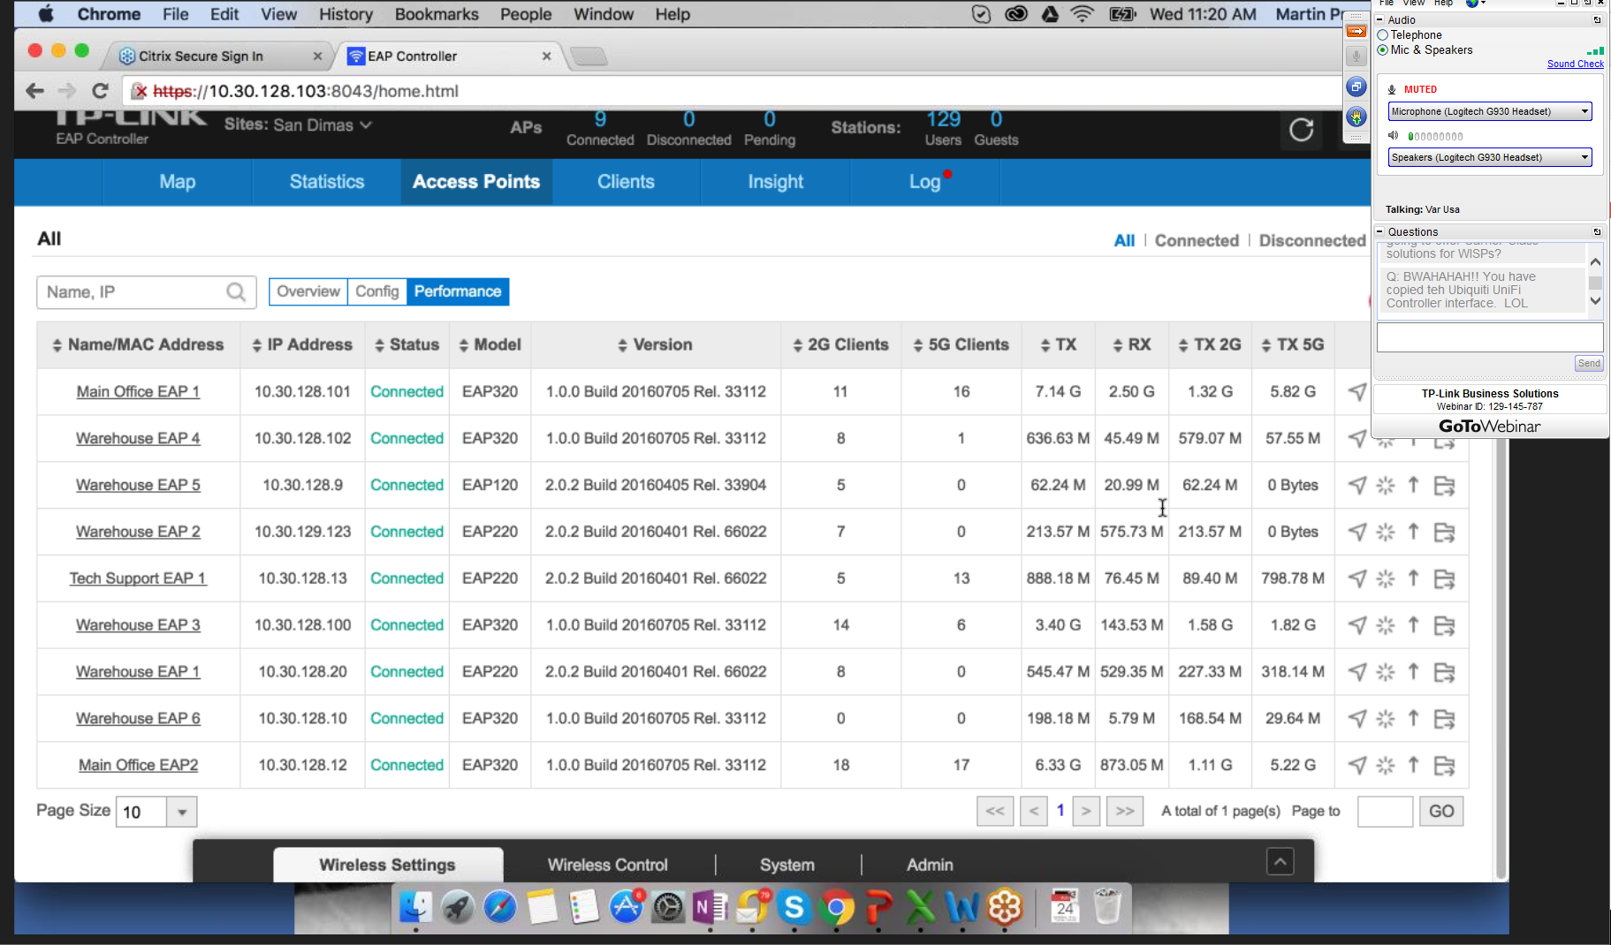Expand the bottom settings panel arrow

(x=1280, y=861)
